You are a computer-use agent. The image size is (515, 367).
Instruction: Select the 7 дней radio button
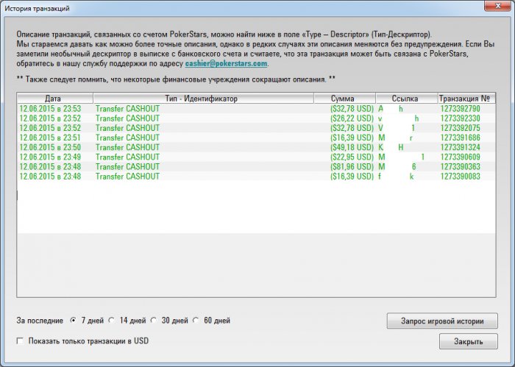pos(73,321)
